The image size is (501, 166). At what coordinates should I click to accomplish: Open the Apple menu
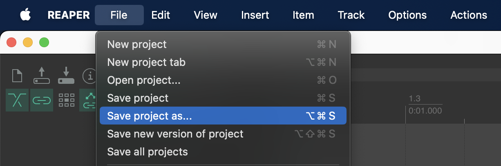click(x=26, y=15)
